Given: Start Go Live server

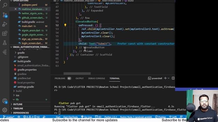Looking at the screenshot, I should coord(86,117).
